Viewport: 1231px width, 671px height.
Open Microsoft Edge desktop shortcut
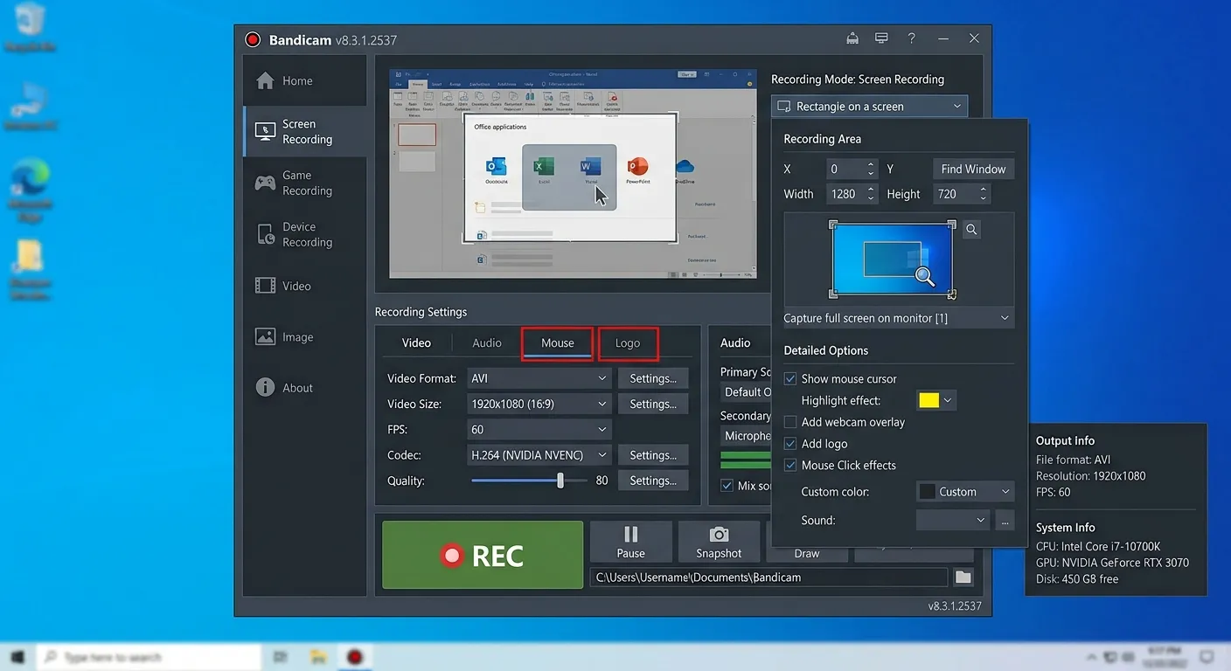pos(31,190)
